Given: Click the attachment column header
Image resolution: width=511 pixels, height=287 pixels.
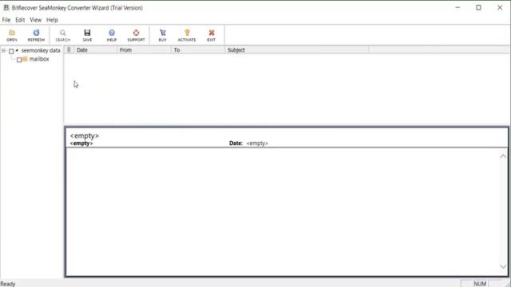Looking at the screenshot, I should (x=69, y=49).
